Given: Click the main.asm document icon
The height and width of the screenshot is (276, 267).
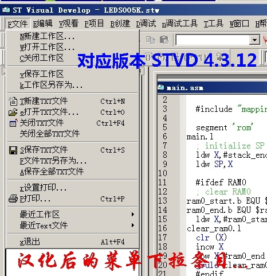Looking at the screenshot, I should coord(161,88).
